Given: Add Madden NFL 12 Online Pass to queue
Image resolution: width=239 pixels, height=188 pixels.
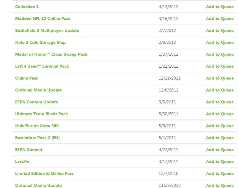Looking at the screenshot, I should click(x=220, y=19).
